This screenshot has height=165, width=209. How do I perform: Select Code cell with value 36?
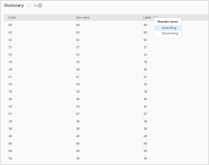point(10,99)
